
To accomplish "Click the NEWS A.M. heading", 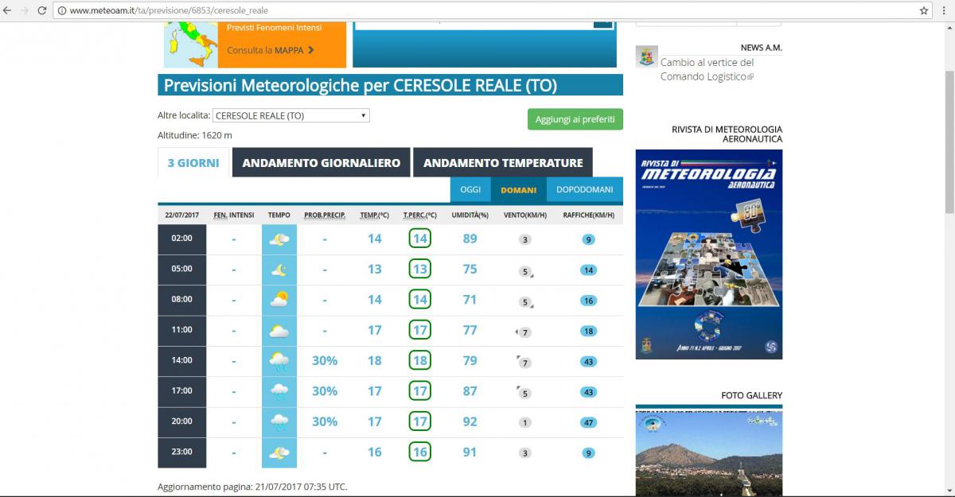I will (761, 48).
